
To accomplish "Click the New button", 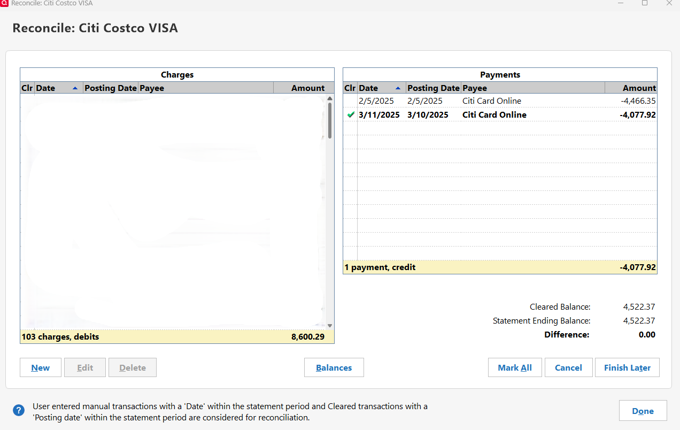I will click(x=41, y=367).
